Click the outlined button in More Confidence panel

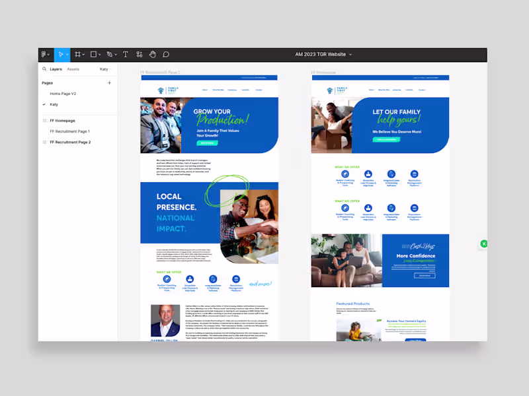tap(425, 275)
